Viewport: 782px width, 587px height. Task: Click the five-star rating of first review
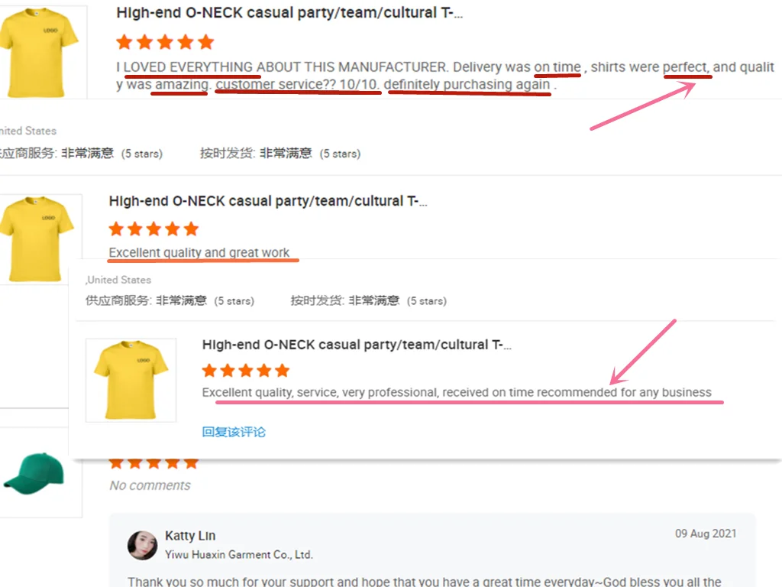(x=165, y=42)
